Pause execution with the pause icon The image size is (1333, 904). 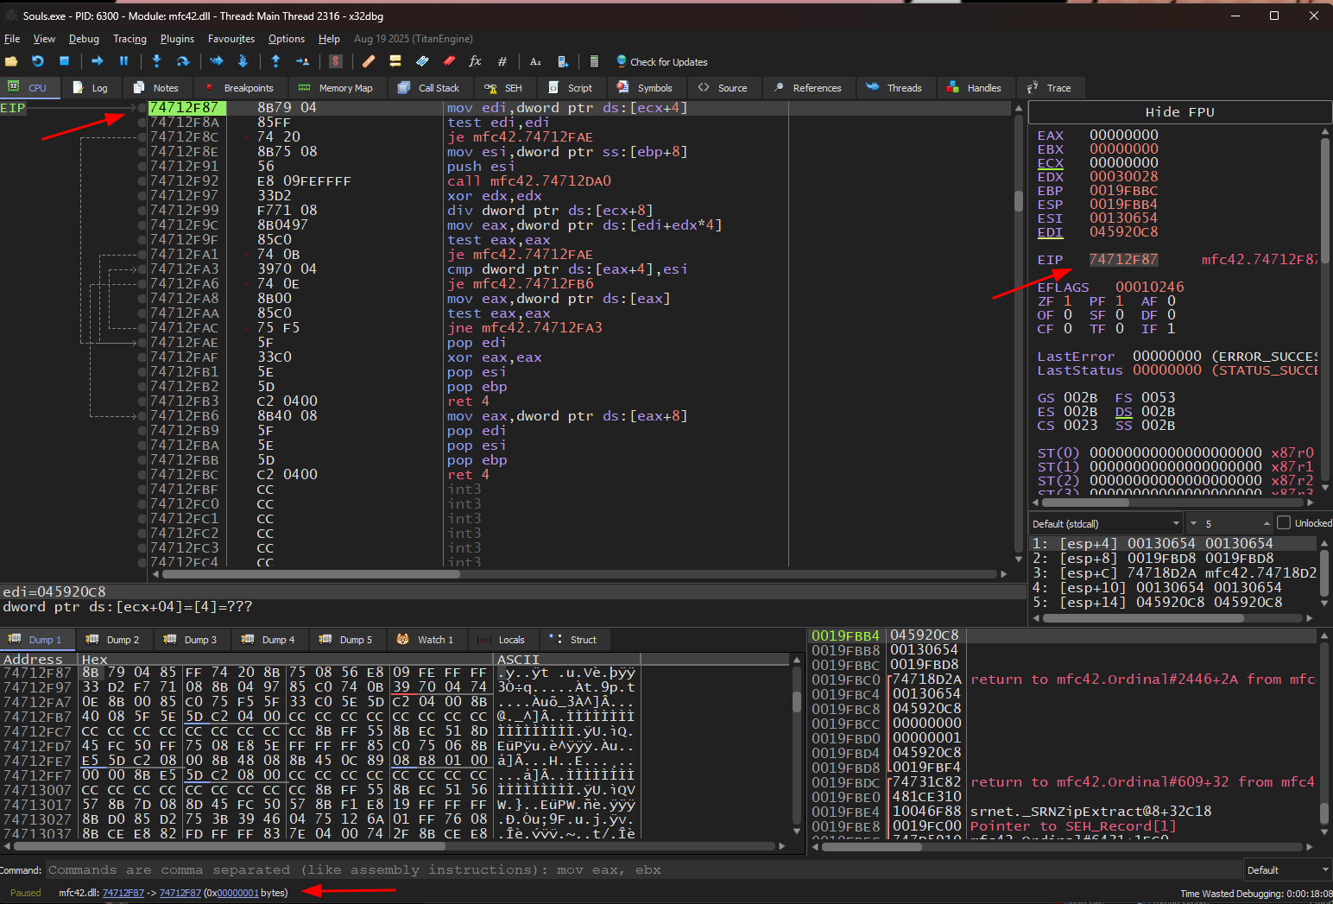(x=123, y=61)
